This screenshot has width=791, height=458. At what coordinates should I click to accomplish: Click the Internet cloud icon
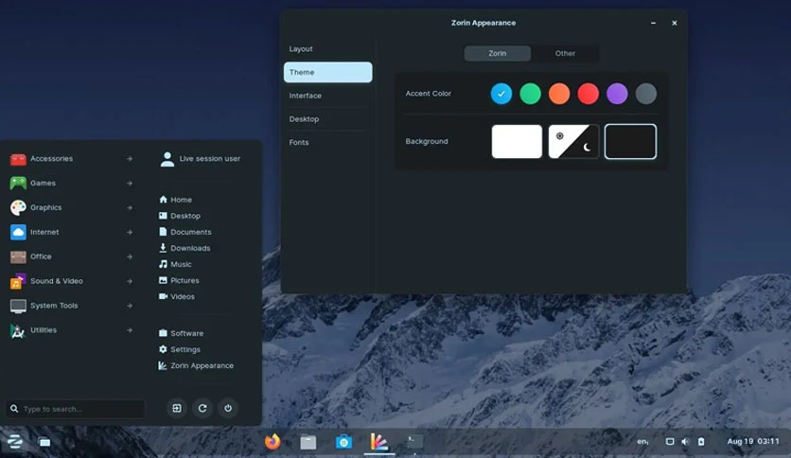tap(18, 232)
